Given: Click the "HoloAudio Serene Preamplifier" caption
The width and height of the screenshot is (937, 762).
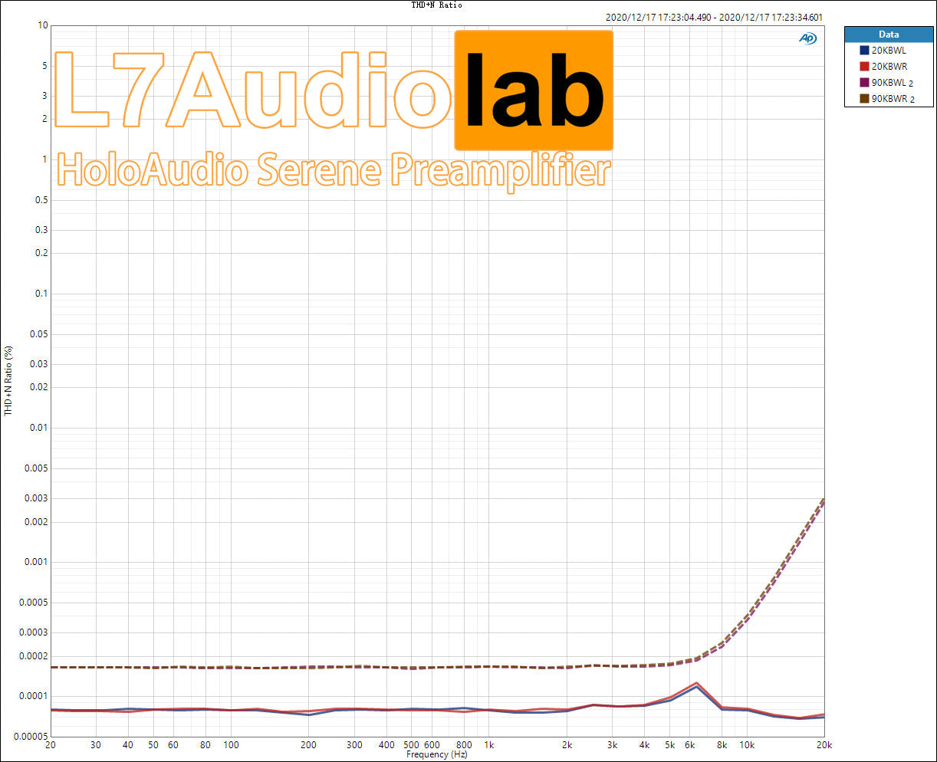Looking at the screenshot, I should tap(334, 170).
